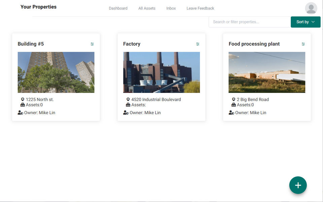Click the Your Properties heading
The width and height of the screenshot is (323, 202).
pos(38,7)
